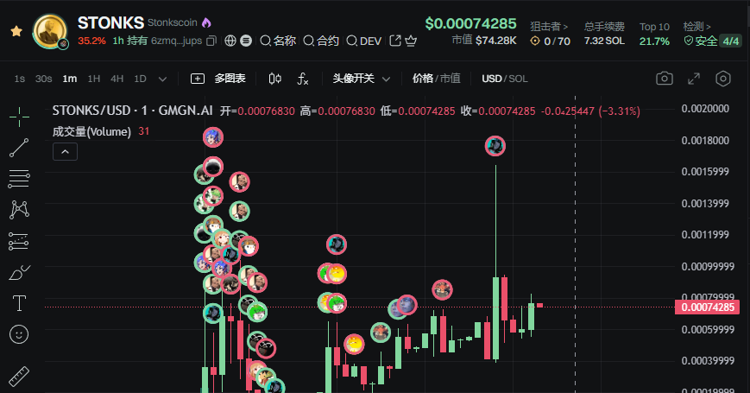
Task: Click the 成交量(Volume) indicator label
Action: tap(91, 131)
